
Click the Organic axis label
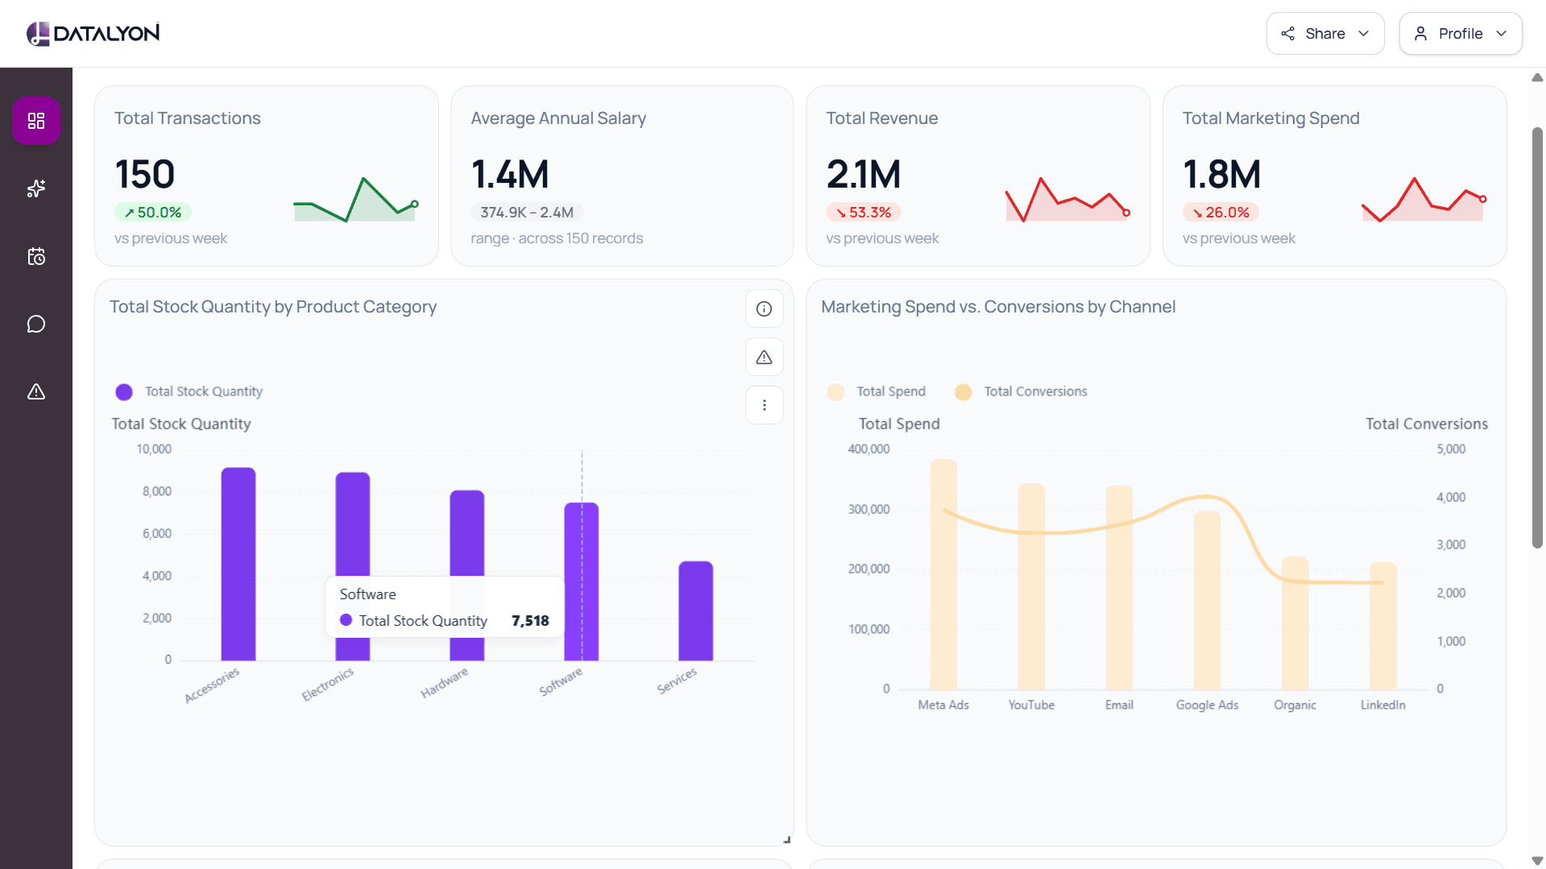(x=1295, y=705)
